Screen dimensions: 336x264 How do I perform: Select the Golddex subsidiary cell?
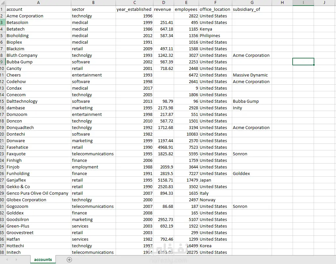(252, 174)
